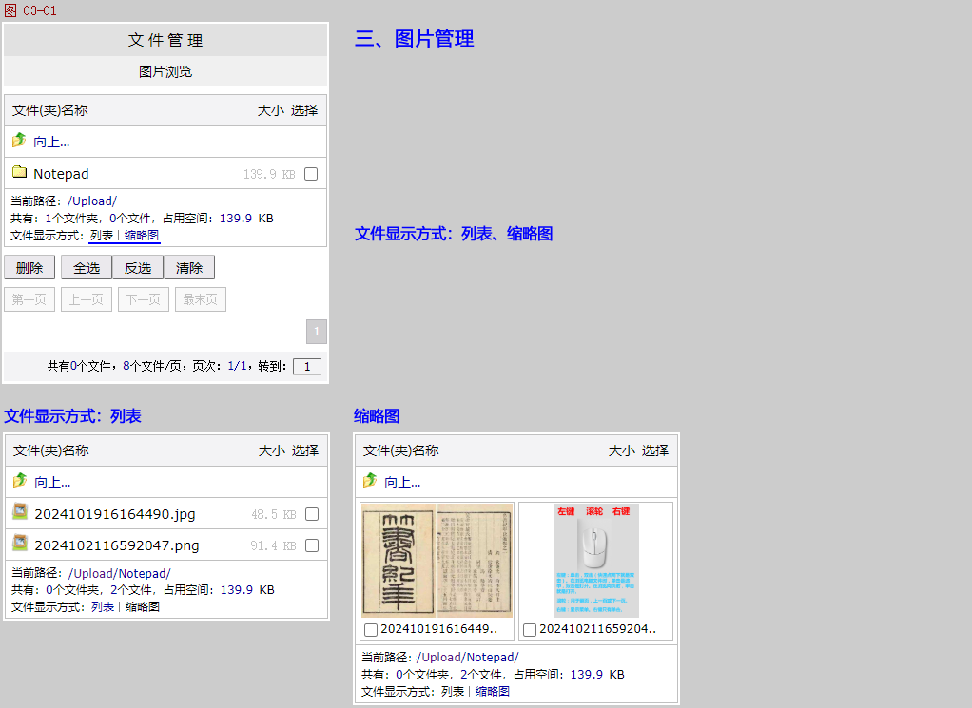
Task: Click the up-arrow icon in the thumbnail view panel
Action: [x=370, y=481]
